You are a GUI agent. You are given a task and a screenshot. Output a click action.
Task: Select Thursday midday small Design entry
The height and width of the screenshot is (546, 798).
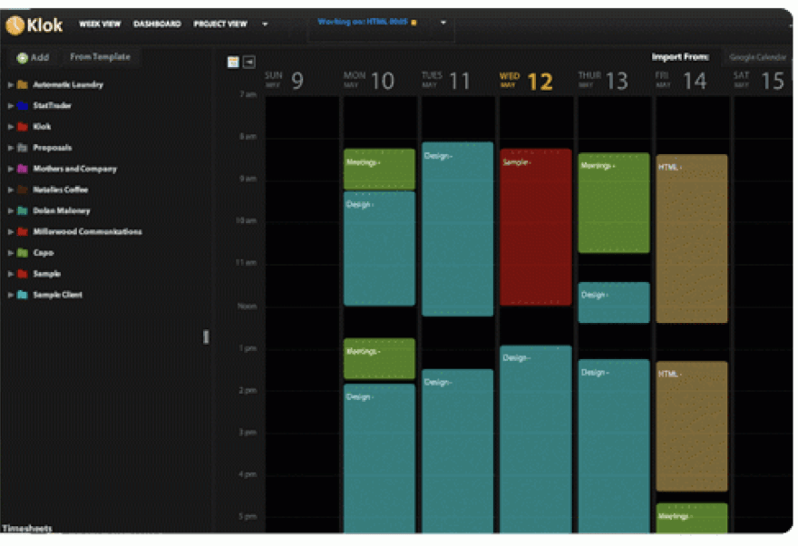tap(614, 302)
